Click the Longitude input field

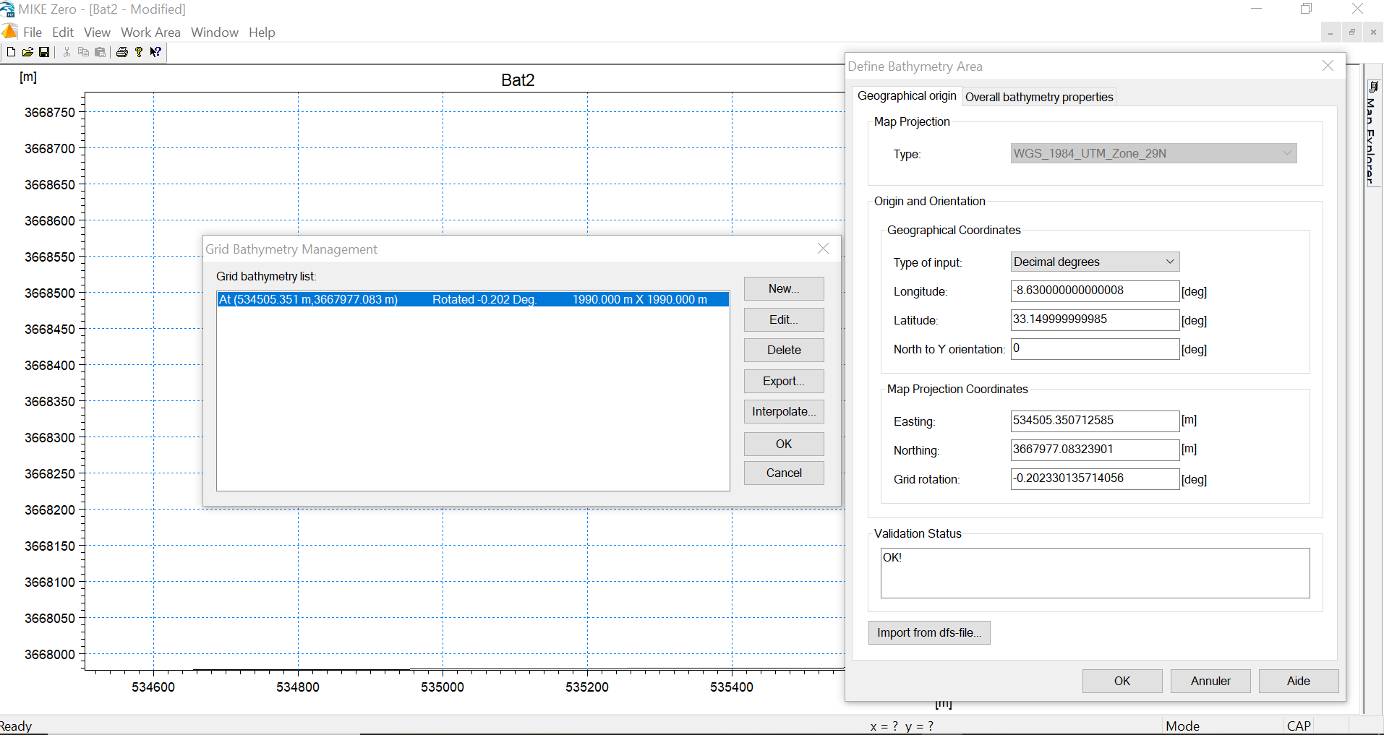(1095, 291)
